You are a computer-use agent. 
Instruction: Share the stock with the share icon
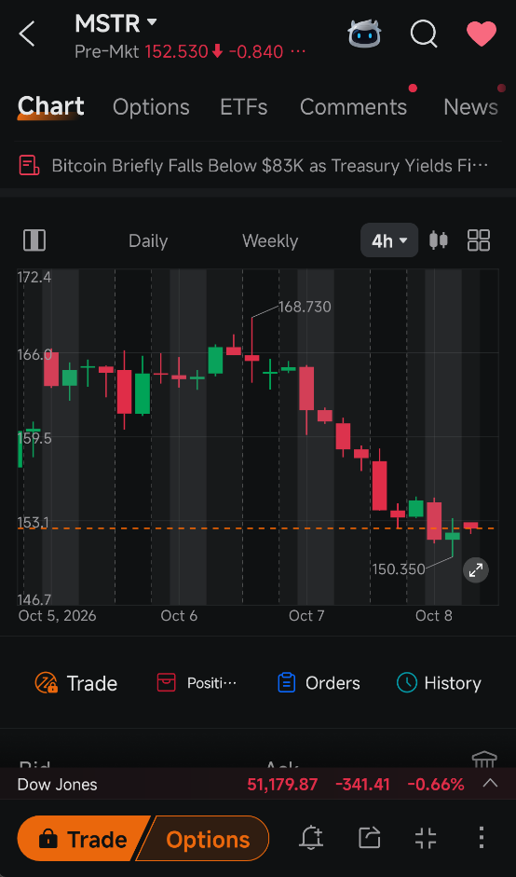click(x=369, y=838)
